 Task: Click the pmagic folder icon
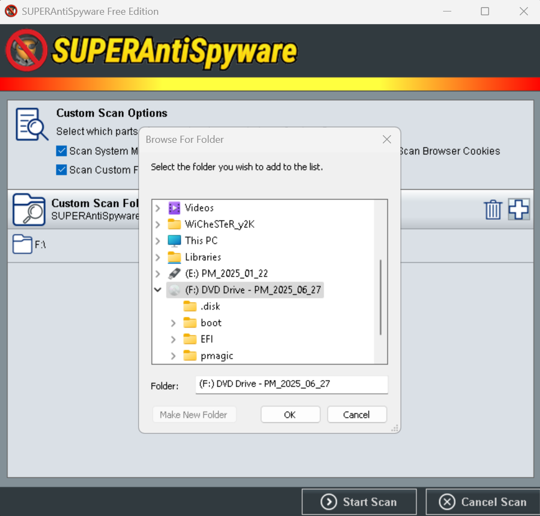click(190, 355)
